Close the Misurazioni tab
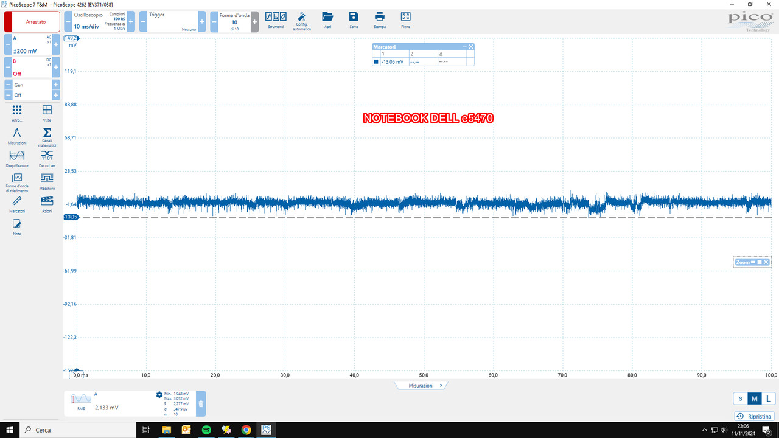779x438 pixels. pos(442,385)
